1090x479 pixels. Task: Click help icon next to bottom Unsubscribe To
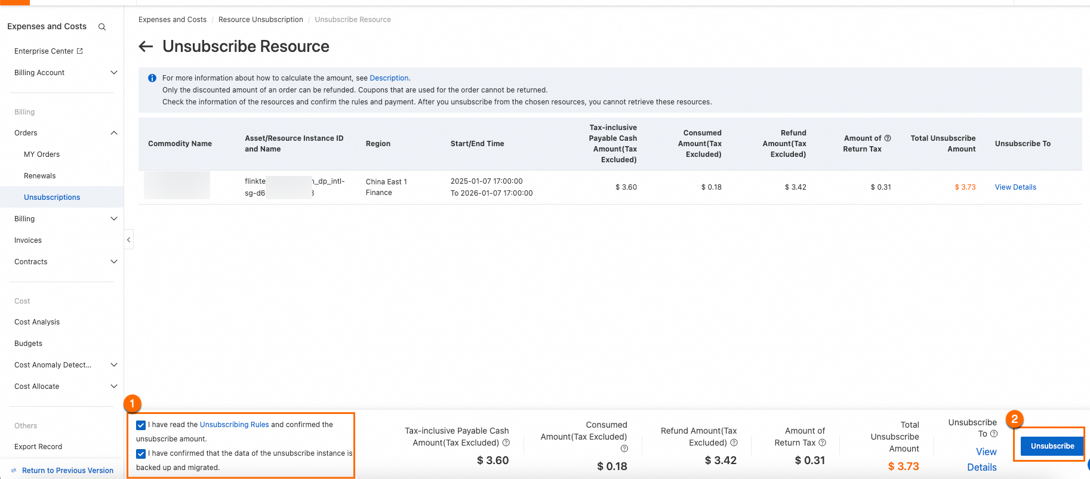pos(994,434)
